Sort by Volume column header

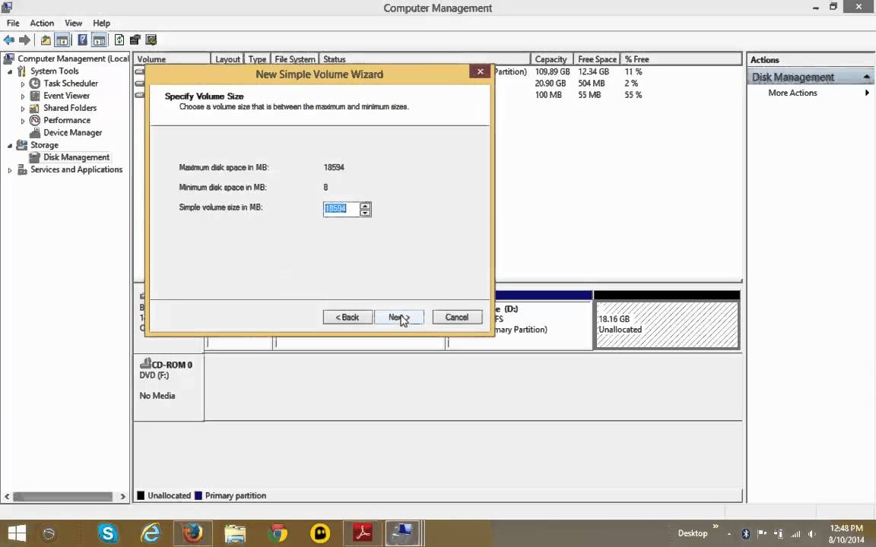[172, 59]
